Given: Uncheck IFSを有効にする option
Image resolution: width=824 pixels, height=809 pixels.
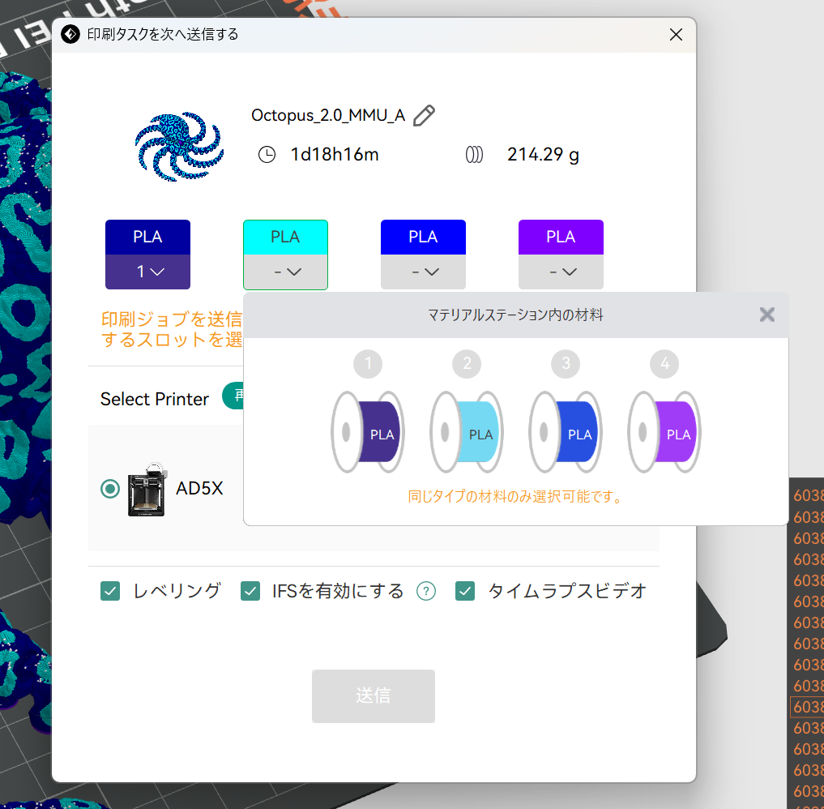Looking at the screenshot, I should (x=250, y=591).
